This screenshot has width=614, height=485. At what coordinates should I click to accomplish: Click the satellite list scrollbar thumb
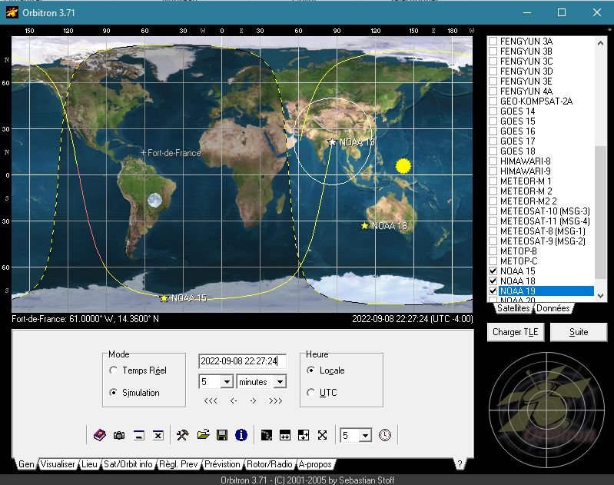pyautogui.click(x=600, y=212)
